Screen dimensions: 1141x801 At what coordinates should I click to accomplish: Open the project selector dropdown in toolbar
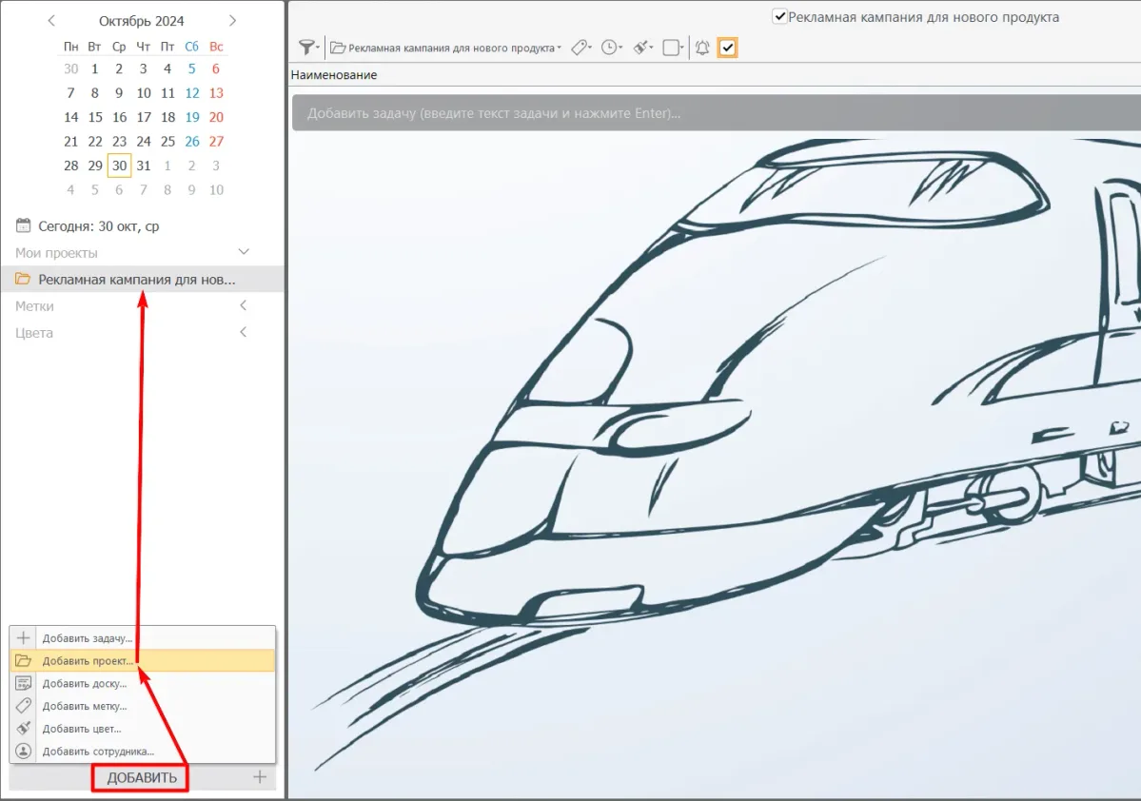[445, 48]
